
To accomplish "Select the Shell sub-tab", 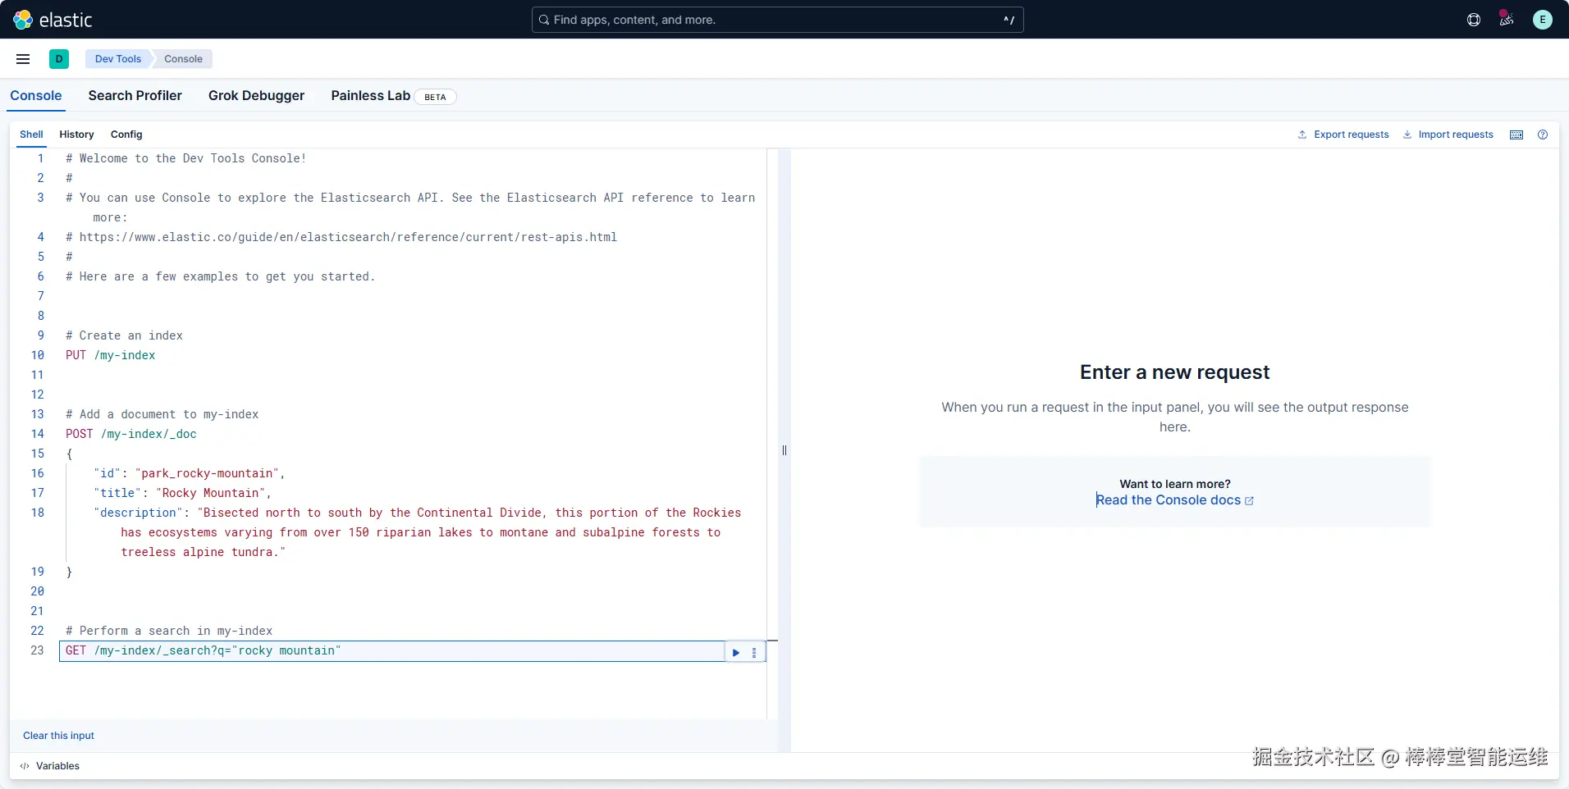I will point(32,135).
